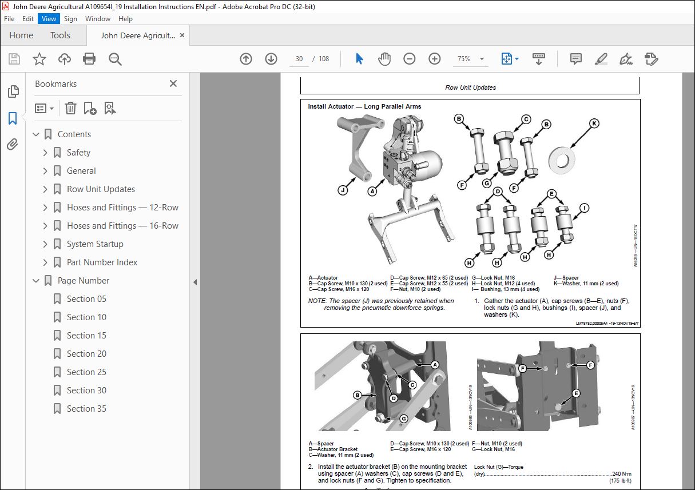The width and height of the screenshot is (695, 490).
Task: Select the Row Unit Updates bookmark label
Action: 101,189
